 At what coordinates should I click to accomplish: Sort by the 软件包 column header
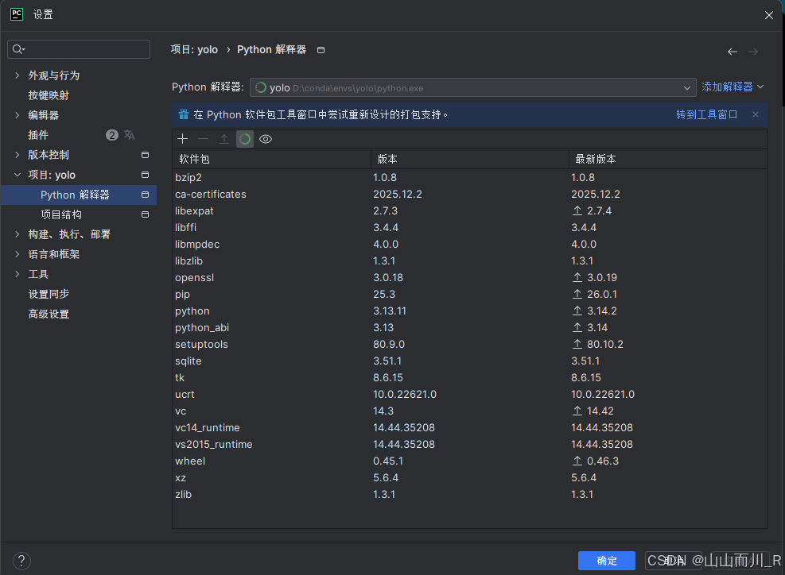271,159
